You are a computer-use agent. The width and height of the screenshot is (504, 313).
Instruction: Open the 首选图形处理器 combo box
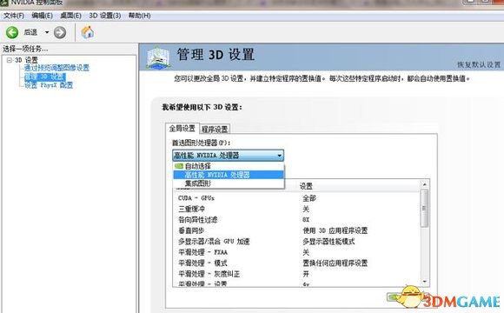(x=229, y=156)
